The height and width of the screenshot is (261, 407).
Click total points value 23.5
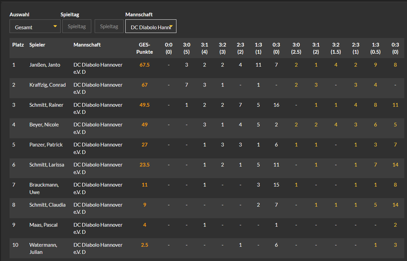point(144,165)
